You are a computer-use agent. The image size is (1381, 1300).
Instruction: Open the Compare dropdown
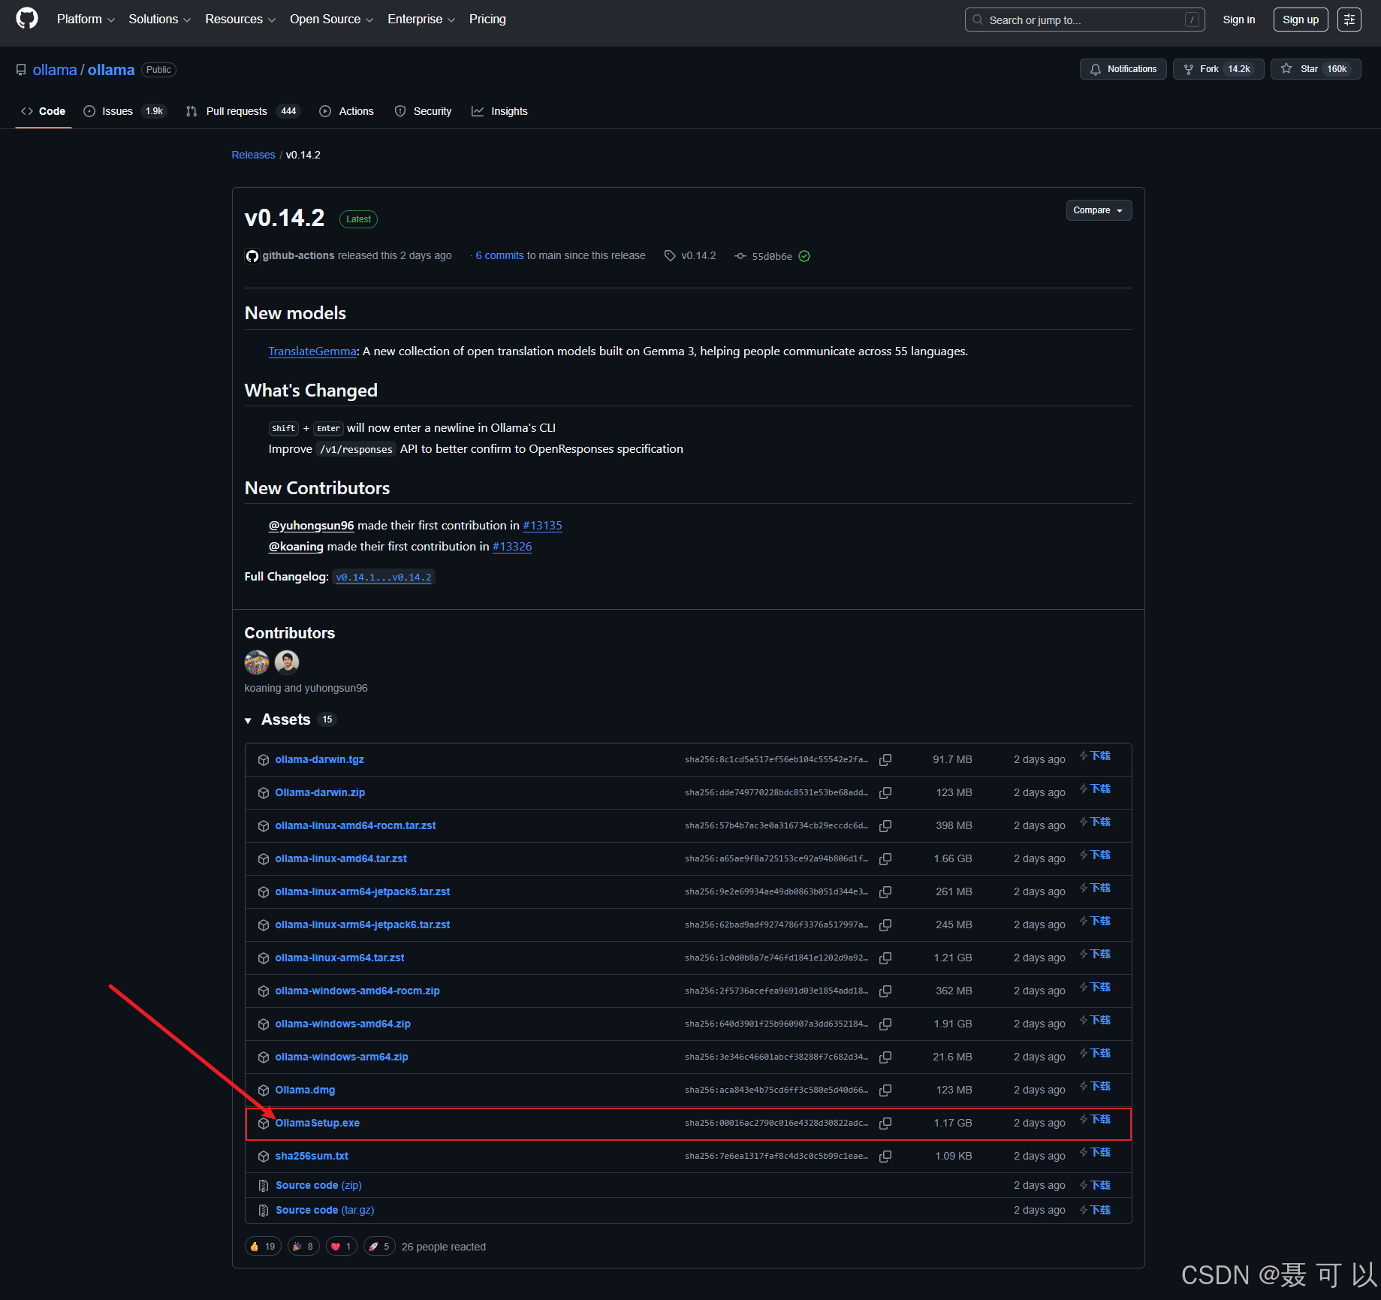(1099, 210)
